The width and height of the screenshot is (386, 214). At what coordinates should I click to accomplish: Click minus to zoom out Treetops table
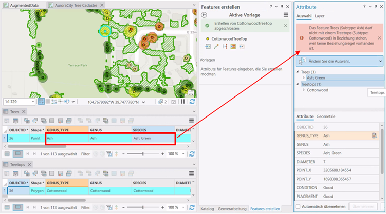point(123,207)
